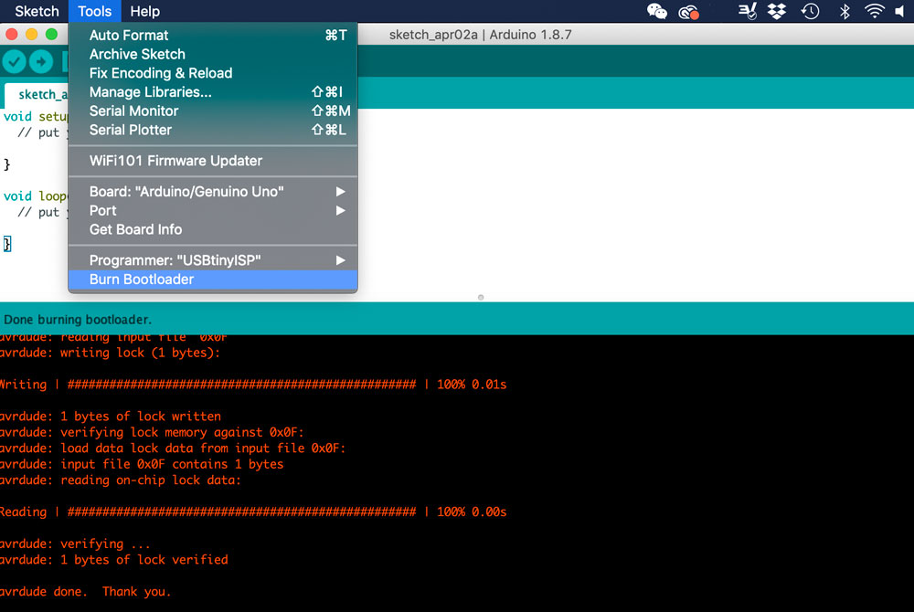The width and height of the screenshot is (914, 612).
Task: Click the Verify checkmark toolbar button
Action: (14, 61)
